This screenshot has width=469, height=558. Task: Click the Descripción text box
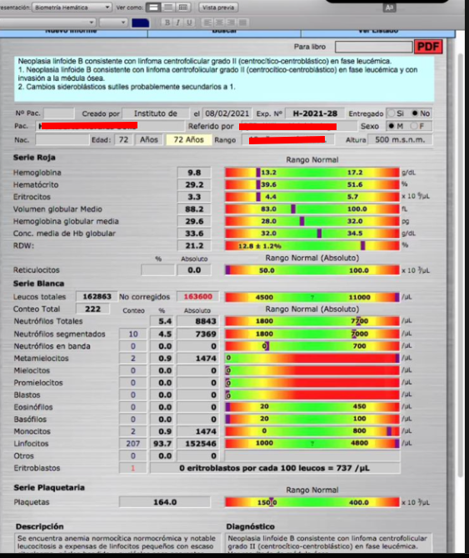click(x=118, y=543)
